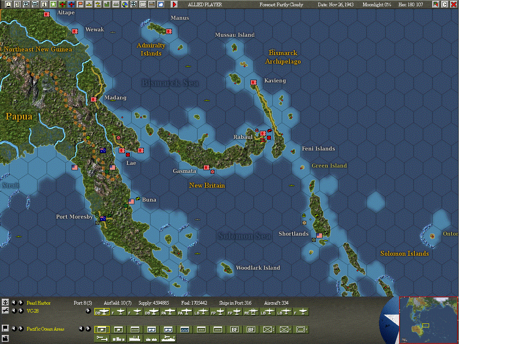The image size is (516, 344).
Task: Go to previous air group before VC-28
Action: pyautogui.click(x=14, y=310)
